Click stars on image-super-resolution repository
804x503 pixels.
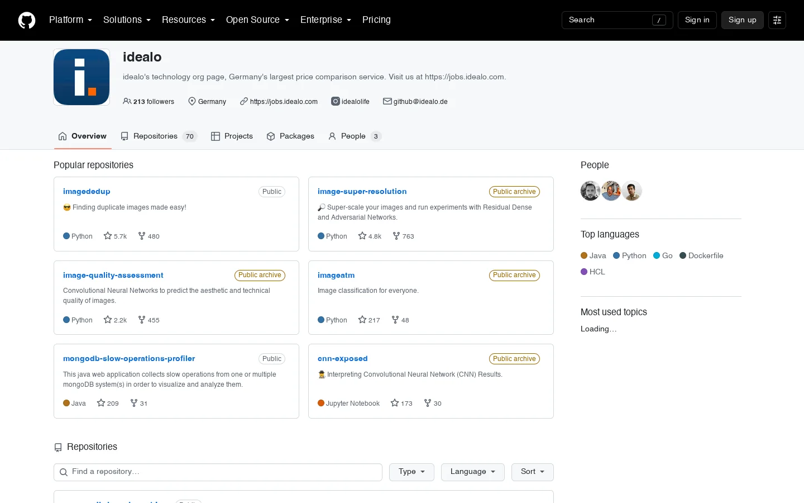point(370,236)
